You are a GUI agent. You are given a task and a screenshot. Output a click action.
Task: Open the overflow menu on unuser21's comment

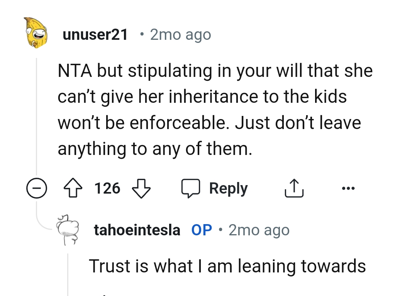click(x=349, y=188)
